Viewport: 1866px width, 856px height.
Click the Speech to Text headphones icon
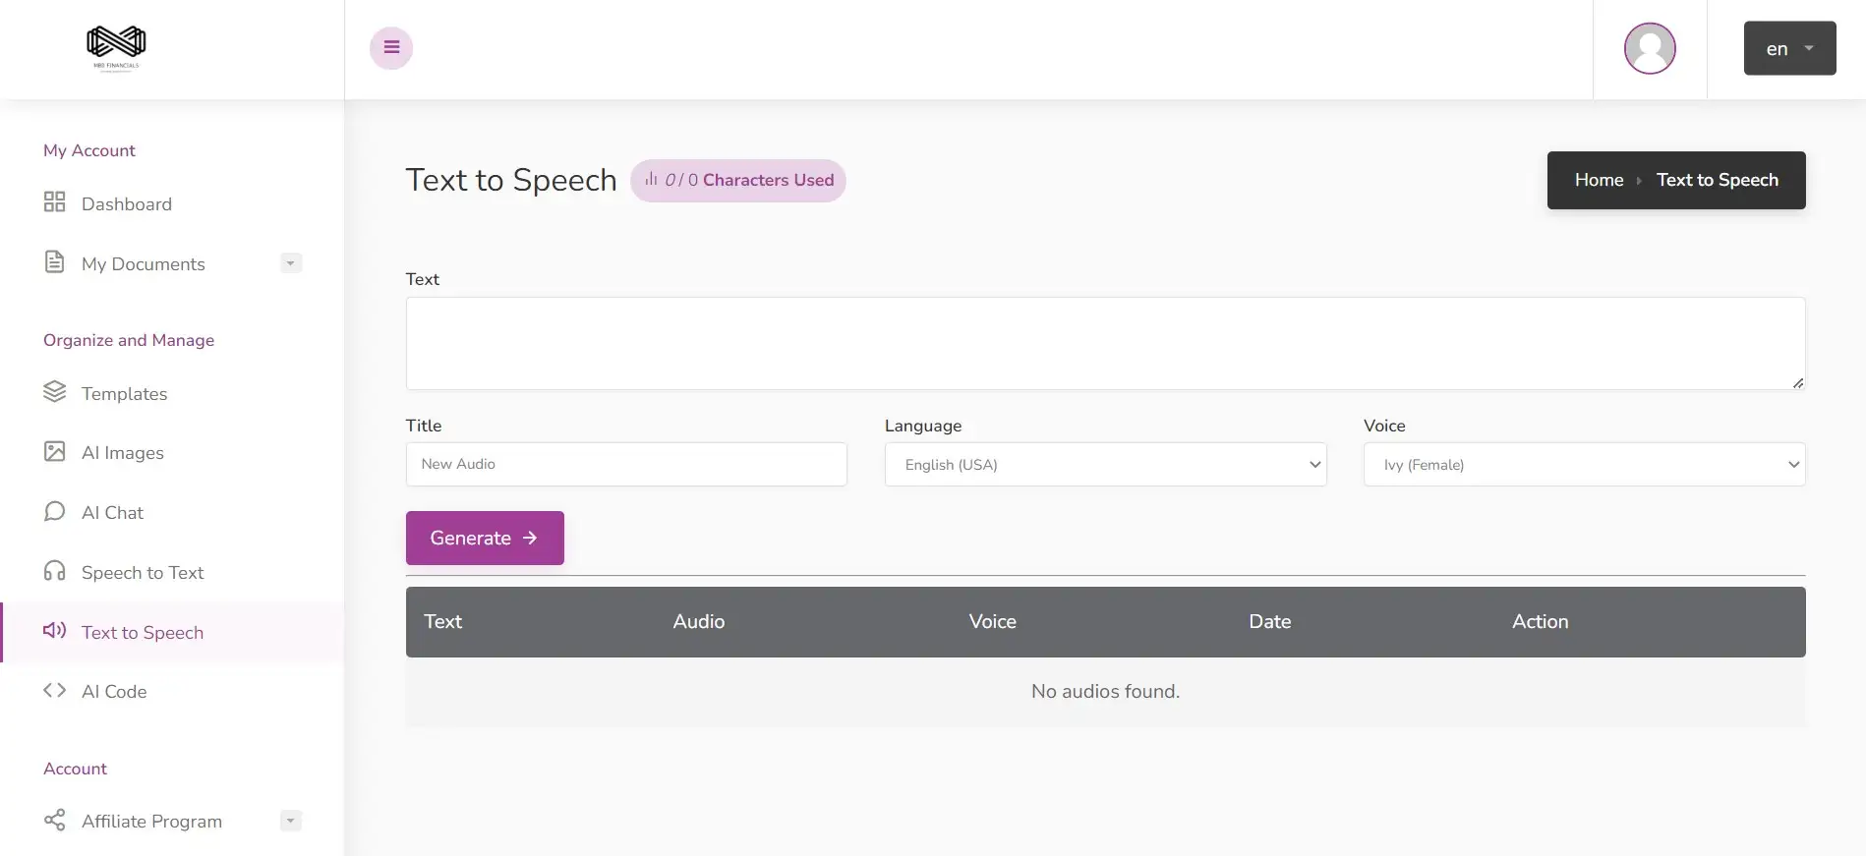point(55,571)
